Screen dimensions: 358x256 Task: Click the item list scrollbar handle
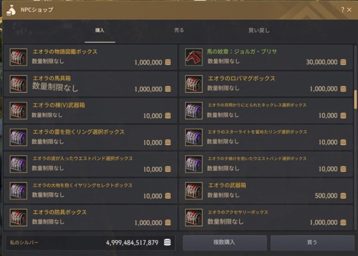click(355, 99)
